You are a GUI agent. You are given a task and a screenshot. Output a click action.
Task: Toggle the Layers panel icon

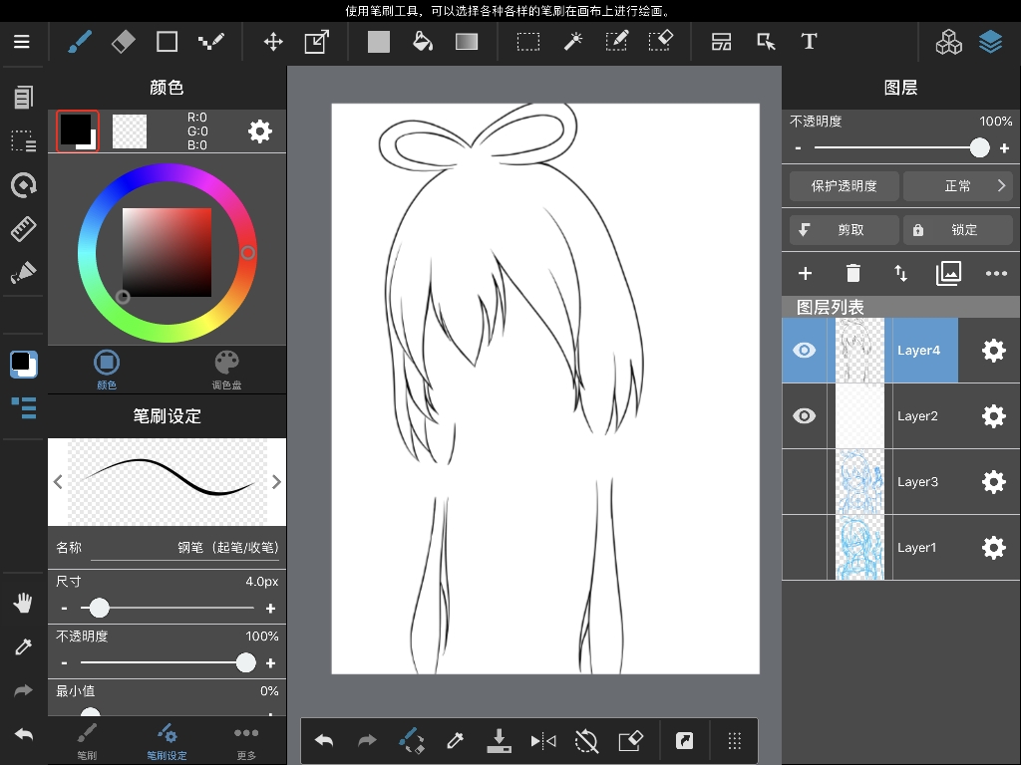(x=990, y=42)
